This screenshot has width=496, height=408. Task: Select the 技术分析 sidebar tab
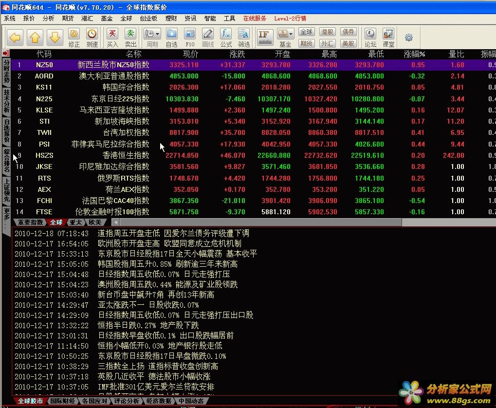tap(6, 101)
